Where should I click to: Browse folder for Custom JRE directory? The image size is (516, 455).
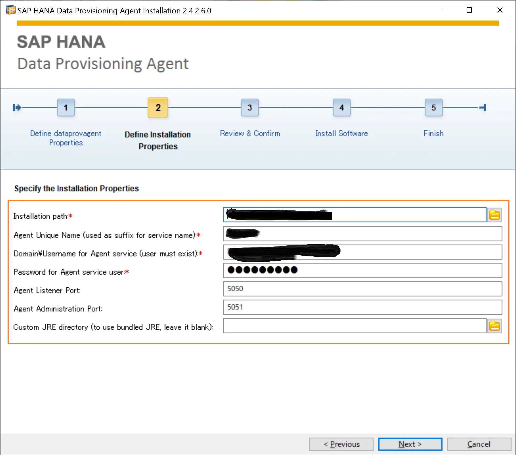(x=494, y=326)
